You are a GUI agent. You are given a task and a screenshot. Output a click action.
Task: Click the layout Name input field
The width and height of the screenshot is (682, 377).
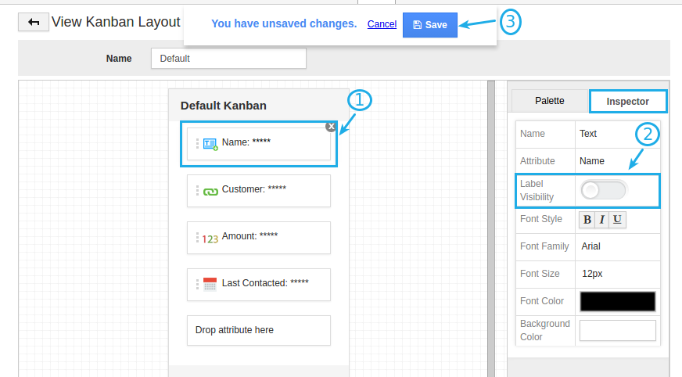[x=228, y=59]
